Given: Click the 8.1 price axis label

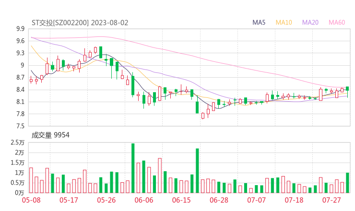Looking at the screenshot, I should [20, 102].
